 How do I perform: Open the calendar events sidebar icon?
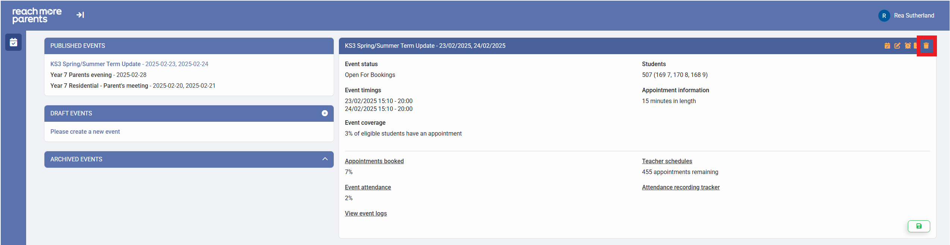point(13,42)
